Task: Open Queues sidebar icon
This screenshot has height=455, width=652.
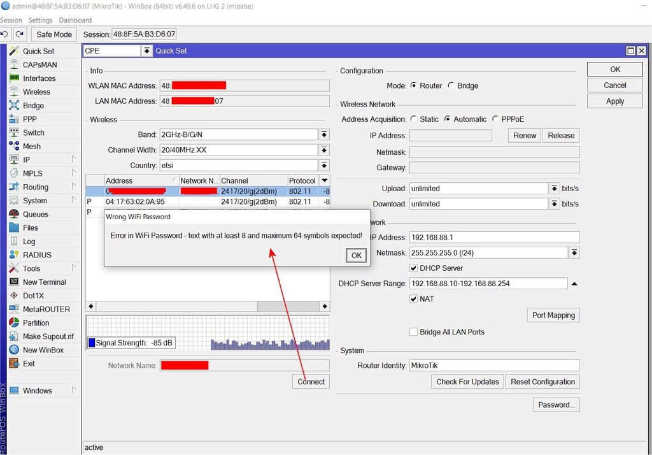Action: (x=14, y=214)
